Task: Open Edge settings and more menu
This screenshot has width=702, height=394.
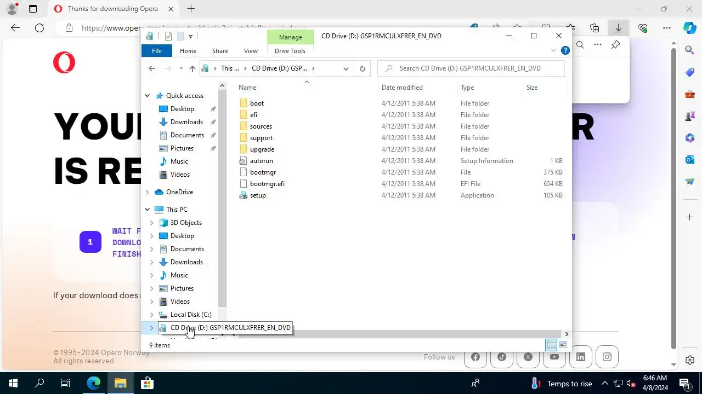Action: click(666, 28)
